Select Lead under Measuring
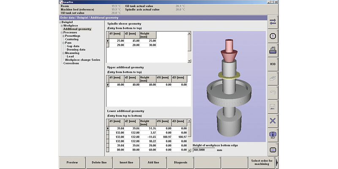This screenshot has height=169, width=338. (70, 57)
